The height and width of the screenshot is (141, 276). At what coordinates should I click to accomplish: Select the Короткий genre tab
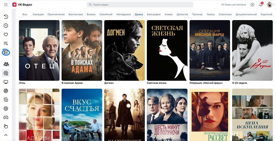pos(266,14)
